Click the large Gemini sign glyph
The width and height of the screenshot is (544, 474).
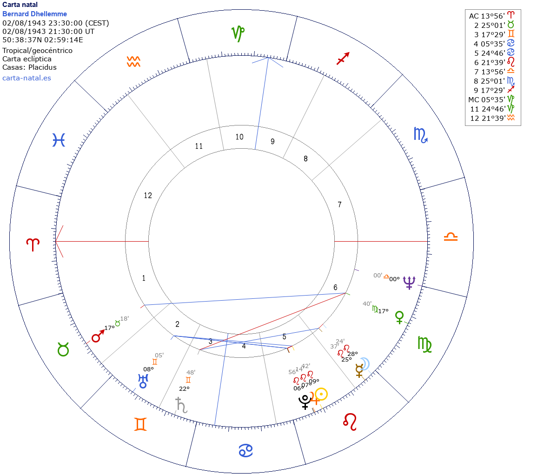141,424
